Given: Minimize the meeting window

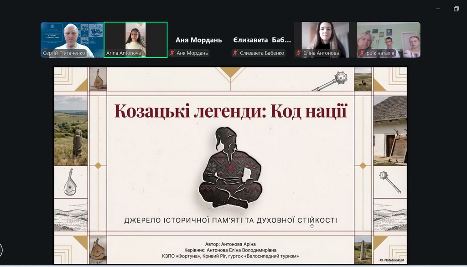Looking at the screenshot, I should click(438, 9).
